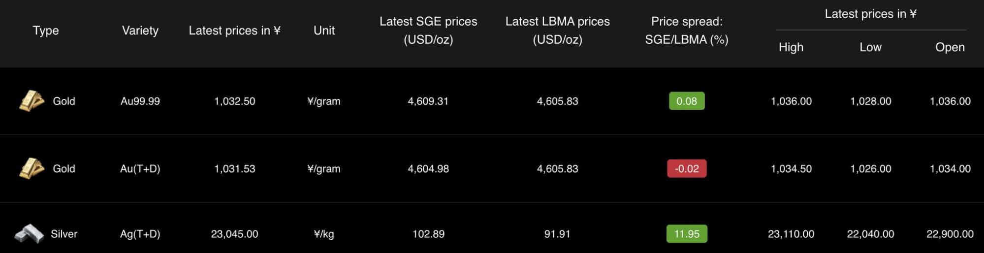
Task: Click the Open sub-column header
Action: coord(950,47)
